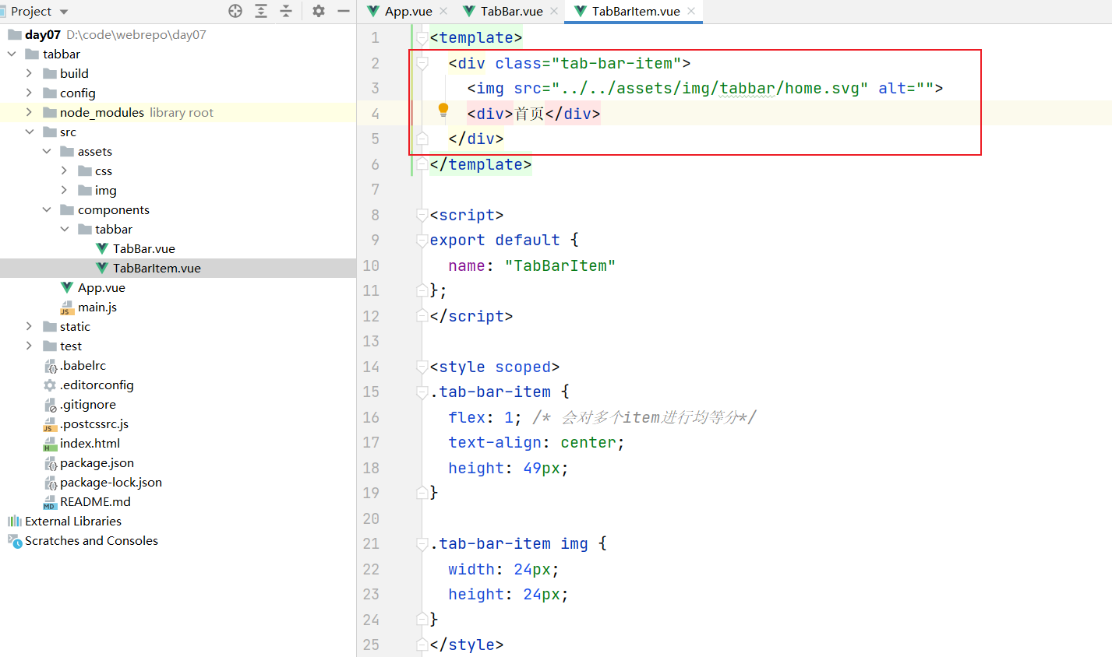The image size is (1112, 657).
Task: Click the "TabBarItem" name string
Action: tap(560, 265)
